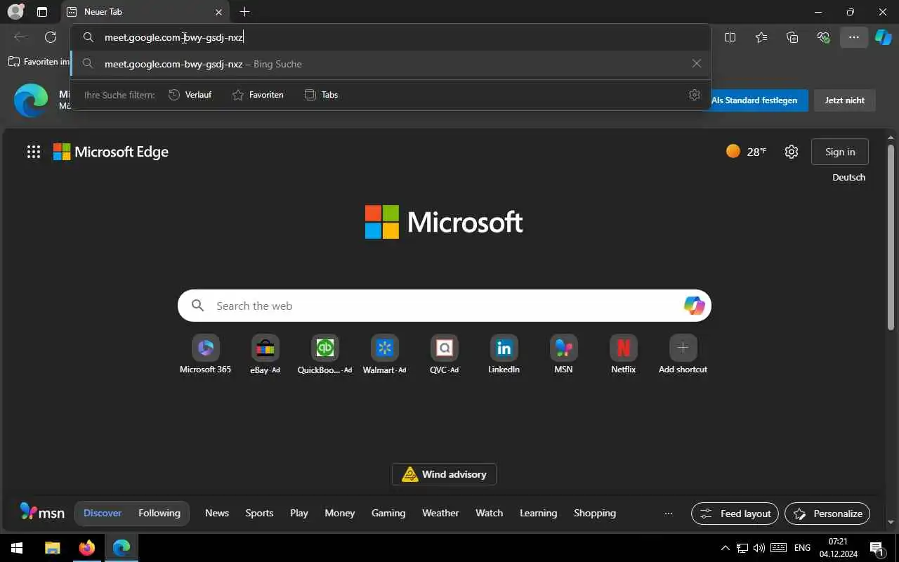
Task: Open the Netflix shortcut tile
Action: [x=623, y=354]
